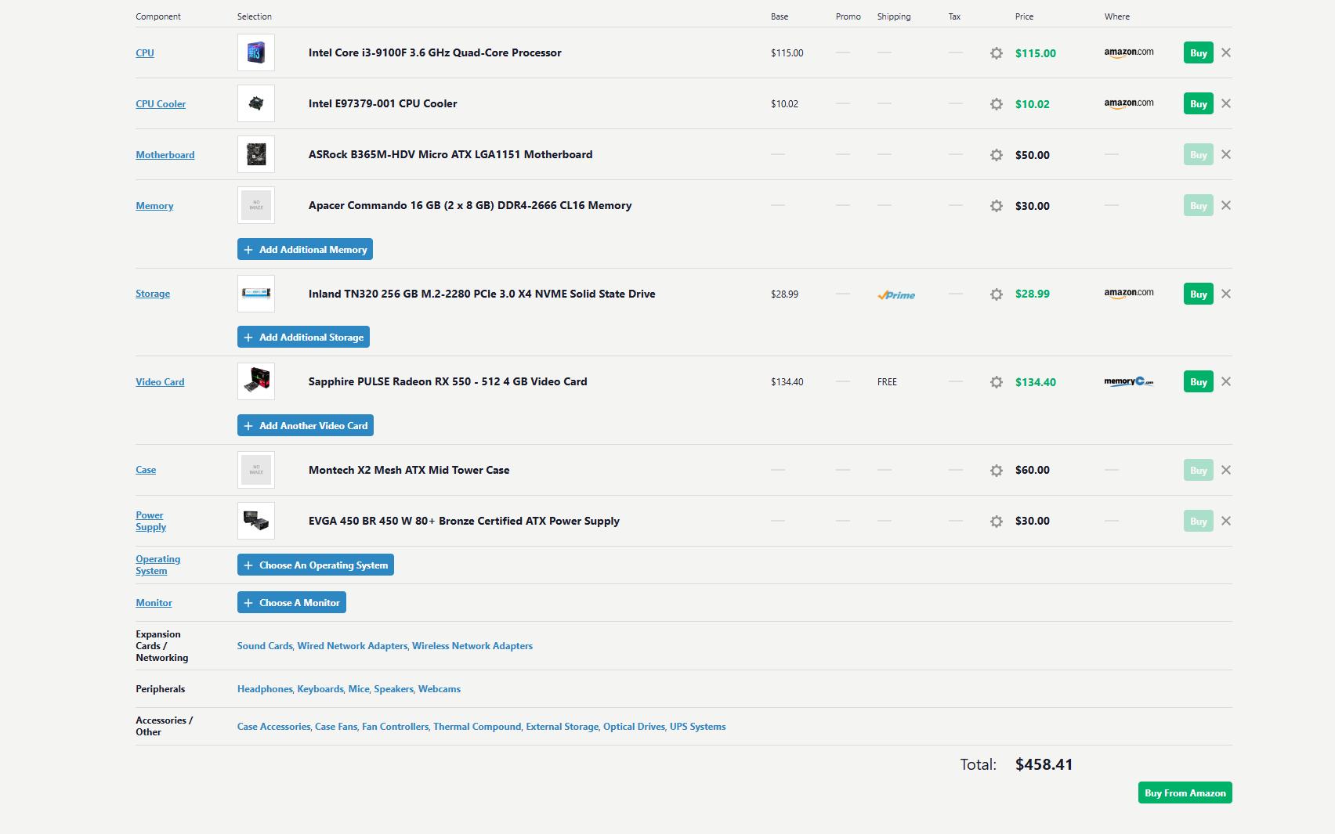Click Choose An Operating System button
The image size is (1335, 834).
pos(316,565)
